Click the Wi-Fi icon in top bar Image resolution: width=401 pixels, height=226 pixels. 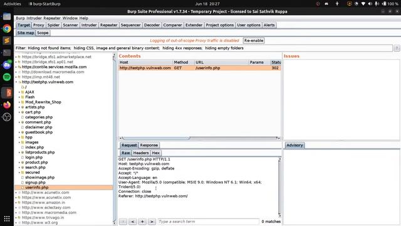coord(363,4)
